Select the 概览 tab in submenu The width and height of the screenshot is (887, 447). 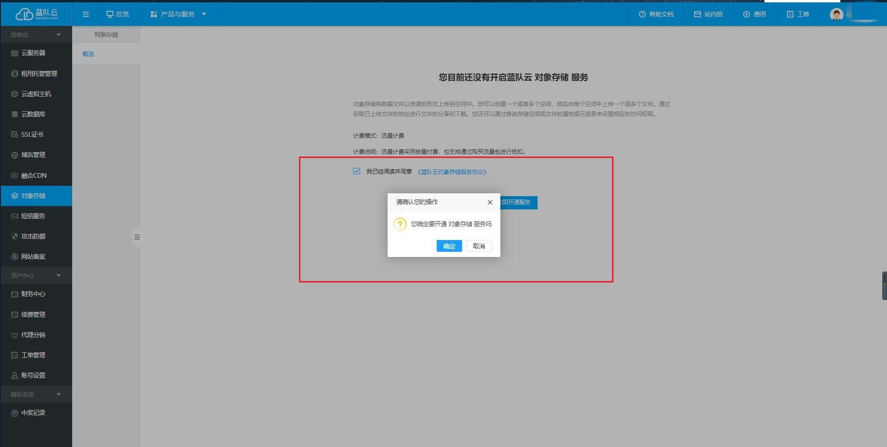click(x=88, y=54)
